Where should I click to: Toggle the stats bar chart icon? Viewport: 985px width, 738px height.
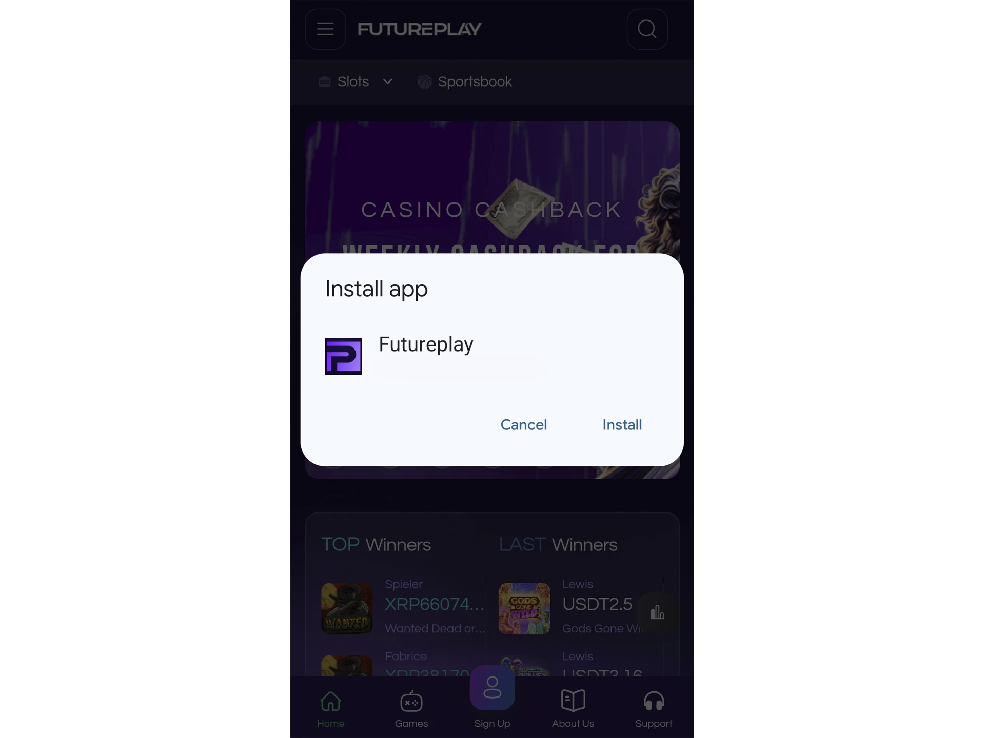(657, 611)
